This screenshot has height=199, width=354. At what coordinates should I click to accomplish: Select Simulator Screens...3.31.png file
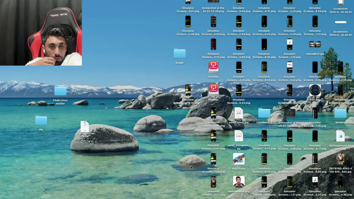point(239,67)
